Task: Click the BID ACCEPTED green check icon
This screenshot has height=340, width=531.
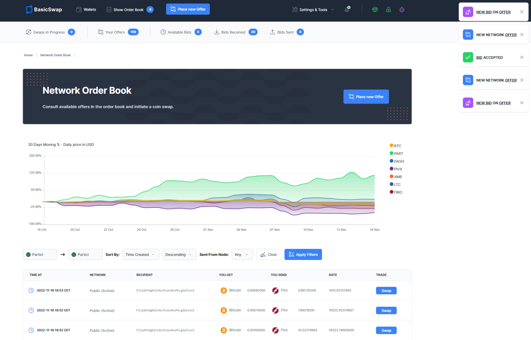Action: tap(468, 57)
